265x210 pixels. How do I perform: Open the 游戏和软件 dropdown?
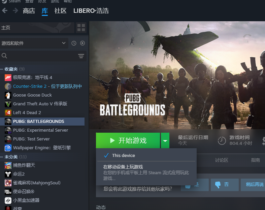(x=34, y=43)
